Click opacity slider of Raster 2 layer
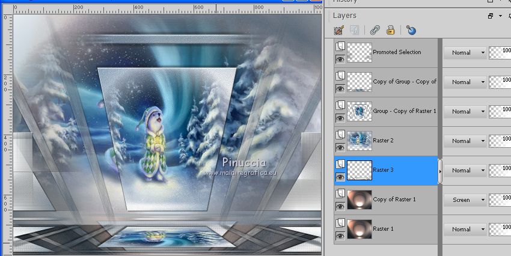 [x=500, y=141]
